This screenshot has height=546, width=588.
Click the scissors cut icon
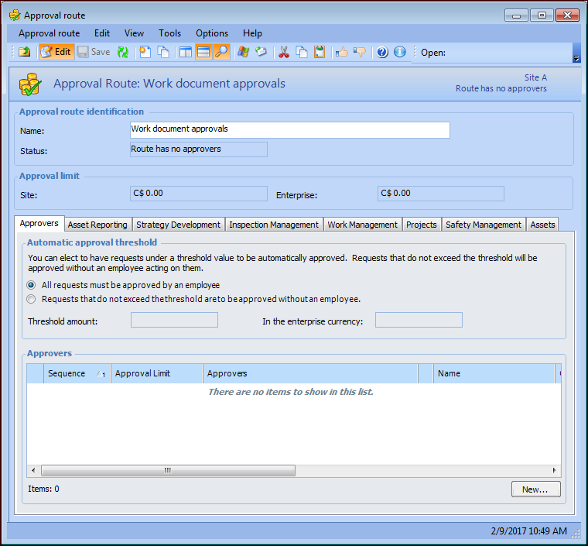283,52
